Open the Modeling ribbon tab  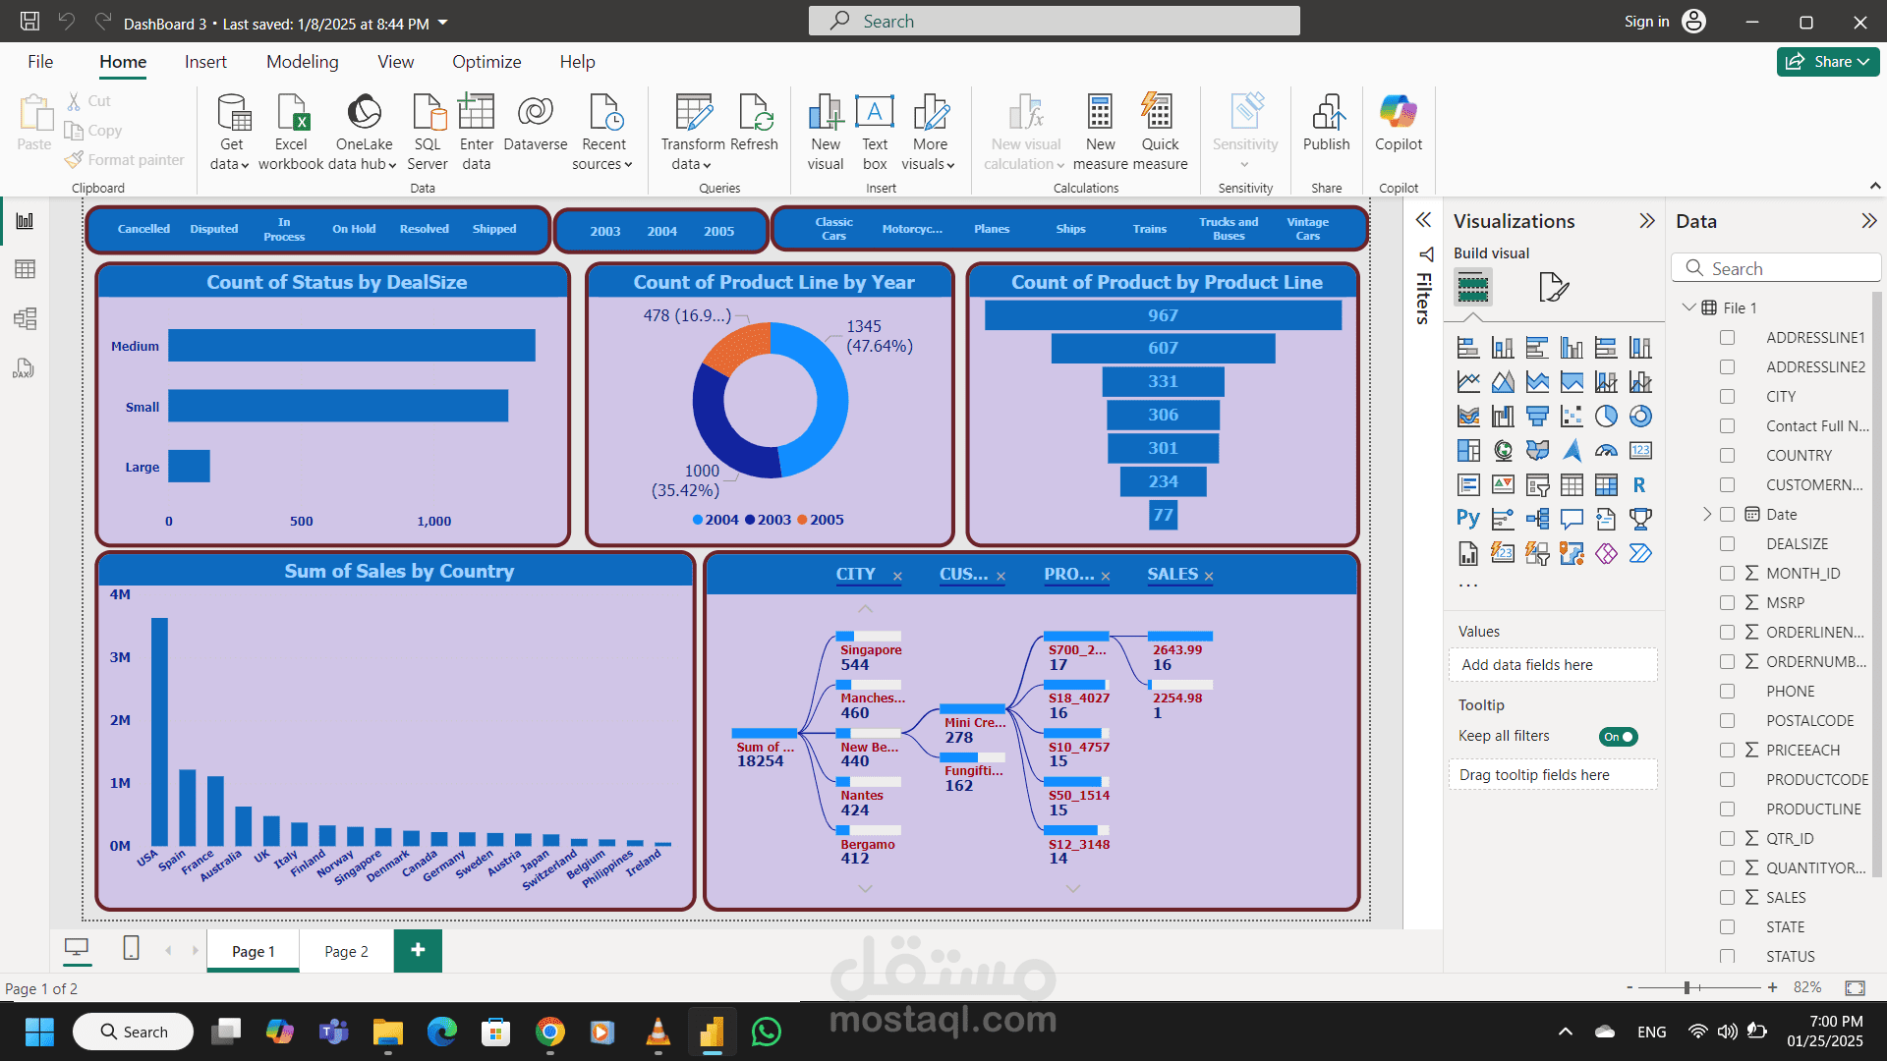click(302, 62)
